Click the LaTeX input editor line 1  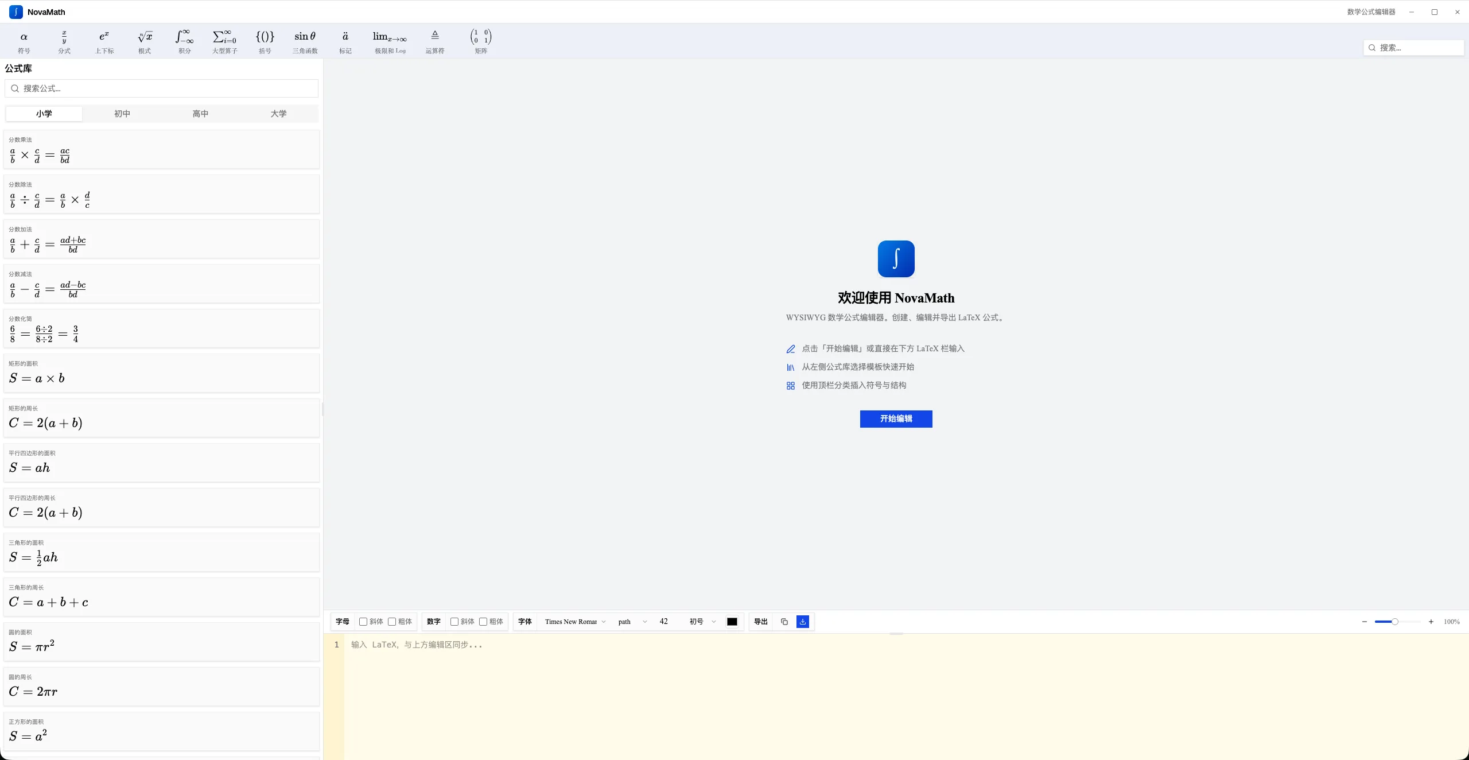coord(907,645)
